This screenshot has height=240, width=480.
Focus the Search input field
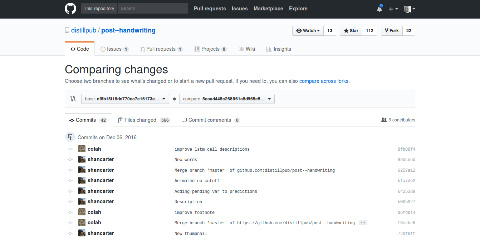point(153,9)
